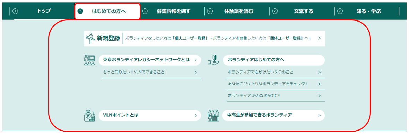Viewport: 409px width, 134px height.
Task: Collapse the はじめての方へ chevron circle icon
Action: click(x=80, y=11)
